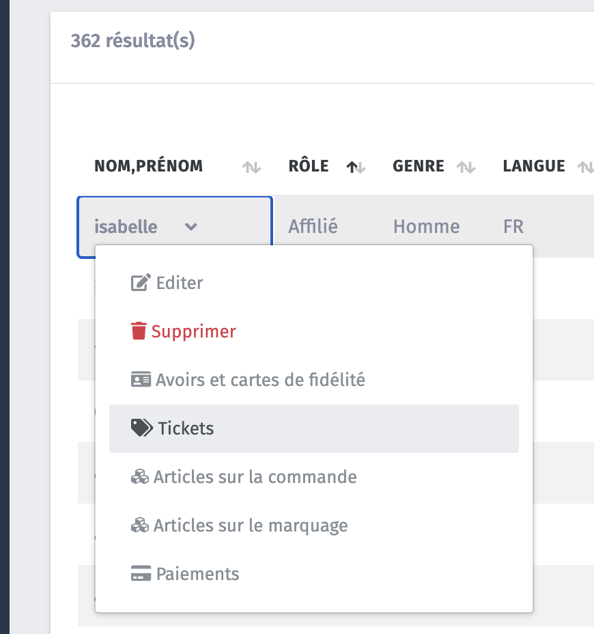Click sort arrows next to LANGUE
Image resolution: width=594 pixels, height=634 pixels.
[585, 167]
